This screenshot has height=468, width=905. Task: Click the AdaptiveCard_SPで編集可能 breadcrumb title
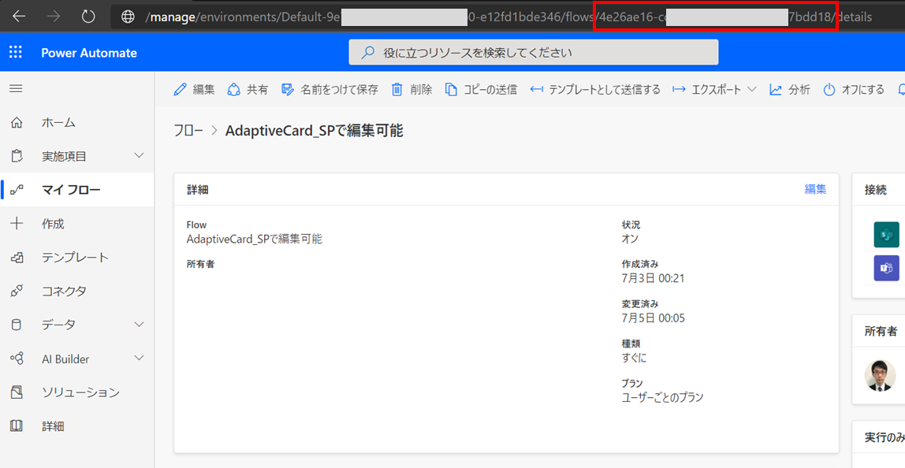click(x=314, y=131)
